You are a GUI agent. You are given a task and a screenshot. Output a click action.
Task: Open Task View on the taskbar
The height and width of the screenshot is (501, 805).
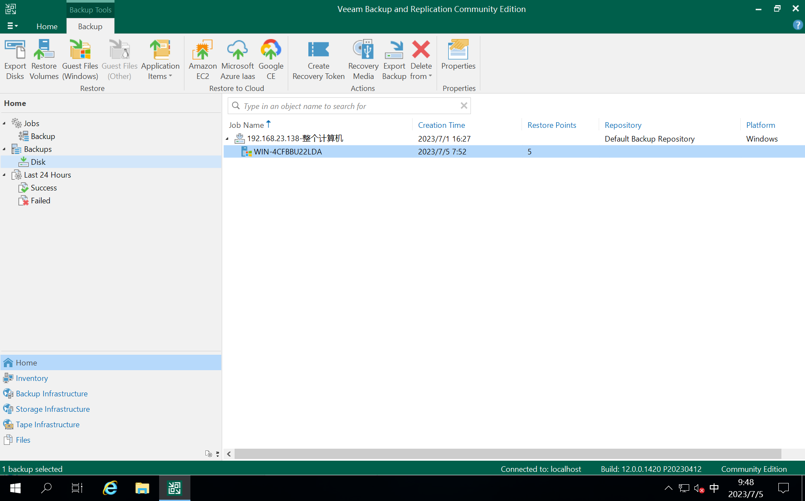[x=77, y=488]
